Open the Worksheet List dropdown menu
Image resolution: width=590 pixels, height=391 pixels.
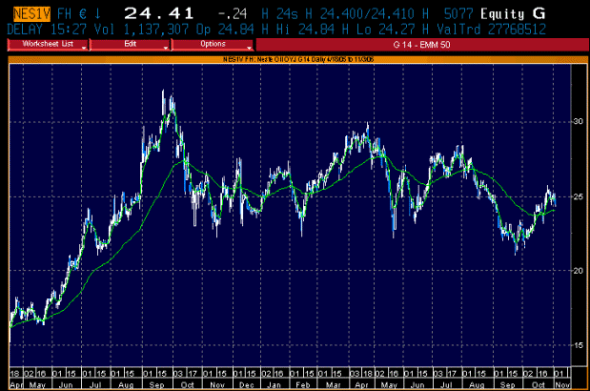point(48,45)
